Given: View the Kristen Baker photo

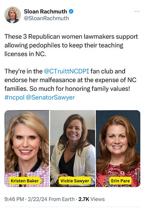Looking at the screenshot, I should click(27, 148).
